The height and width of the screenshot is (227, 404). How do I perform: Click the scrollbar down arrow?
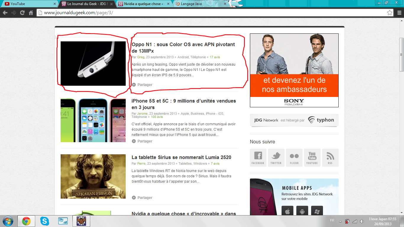pyautogui.click(x=401, y=213)
